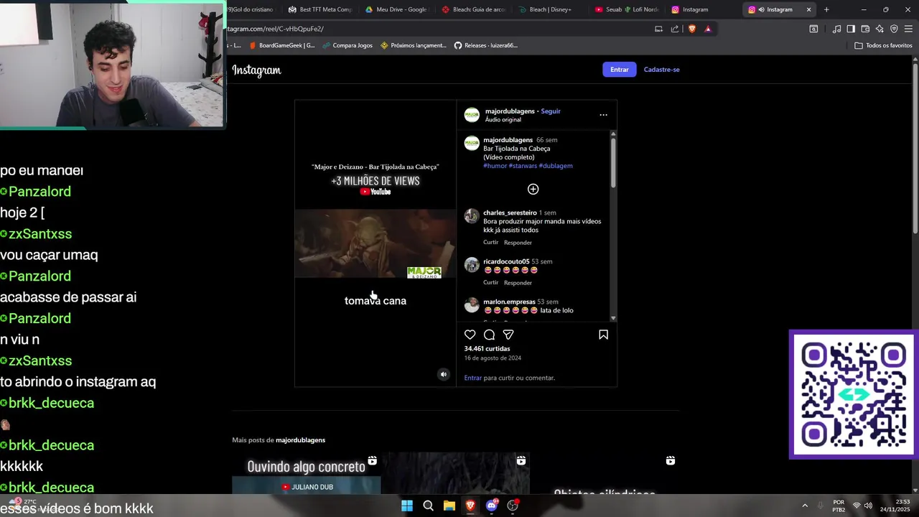Open Próximos lançamentos bookmark
This screenshot has width=919, height=517.
point(414,45)
